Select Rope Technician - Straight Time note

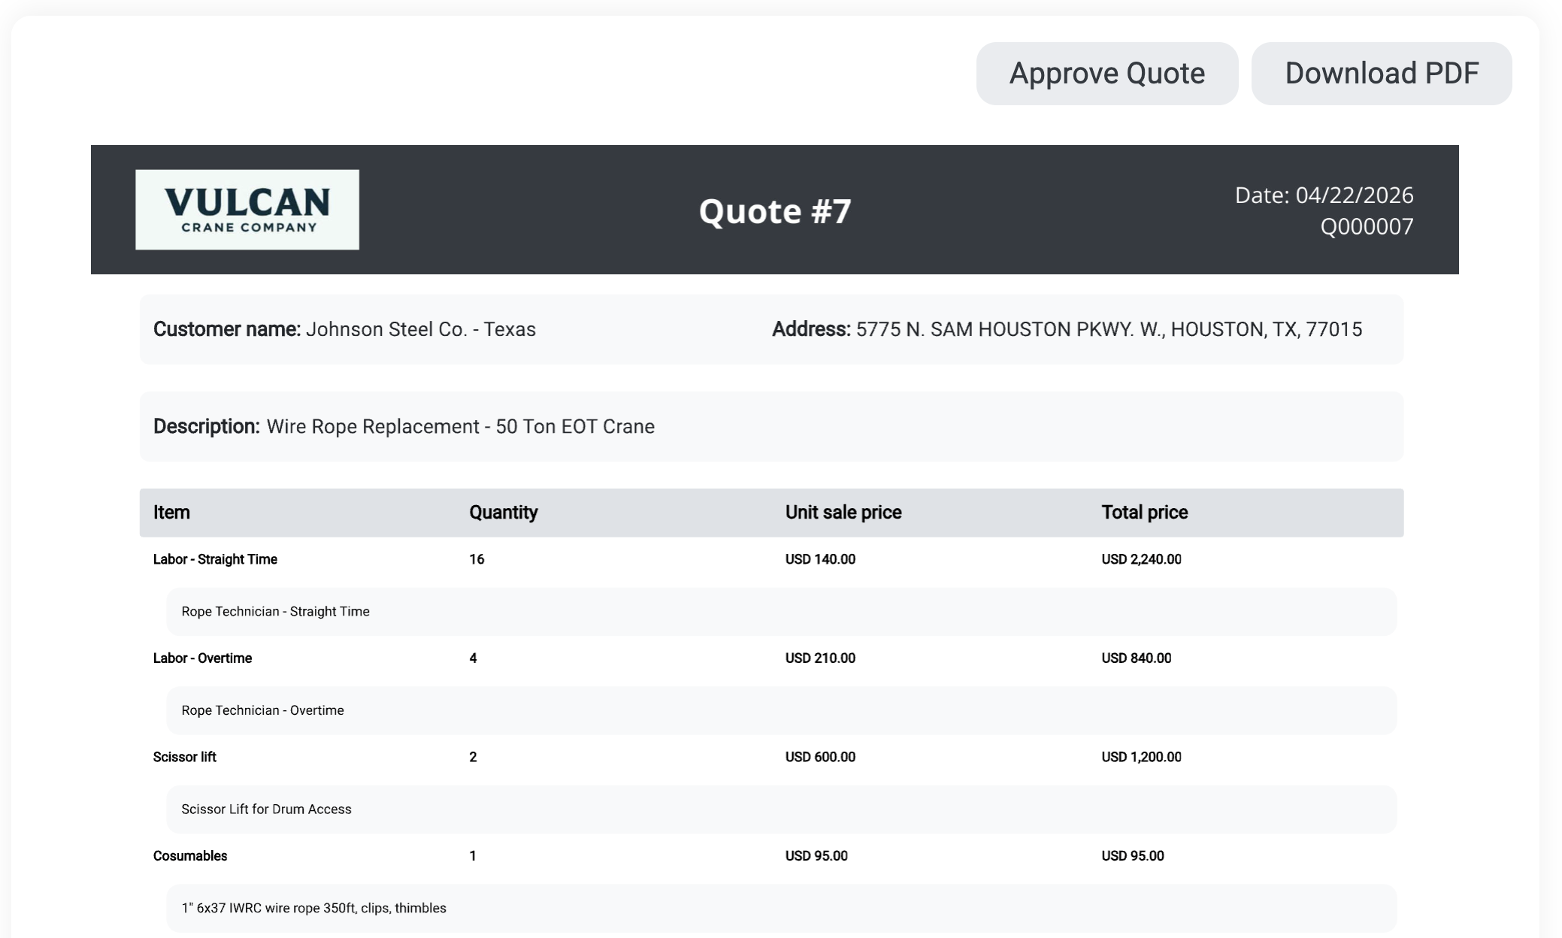[x=275, y=612]
